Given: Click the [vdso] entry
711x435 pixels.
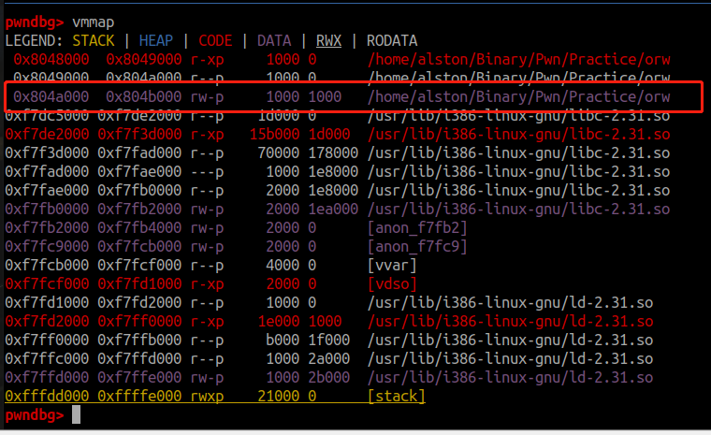Looking at the screenshot, I should click(392, 283).
